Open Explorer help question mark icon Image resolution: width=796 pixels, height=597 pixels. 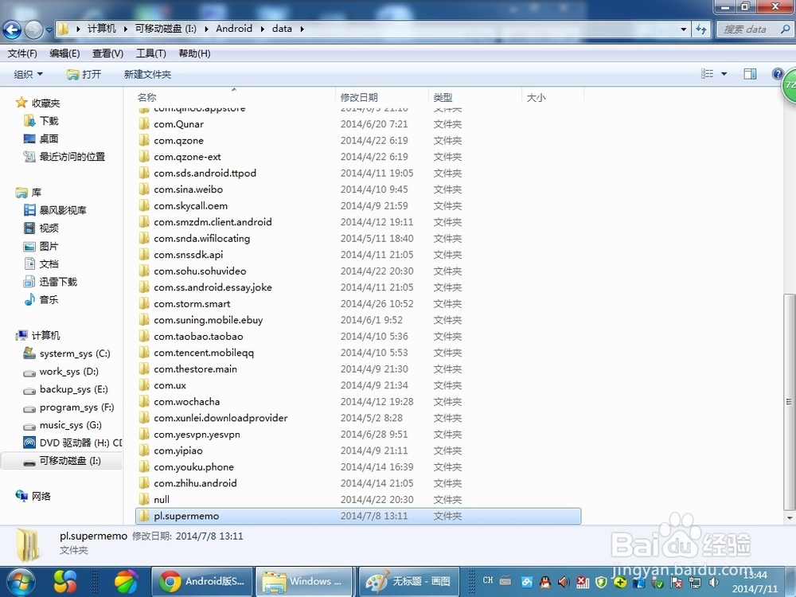777,74
